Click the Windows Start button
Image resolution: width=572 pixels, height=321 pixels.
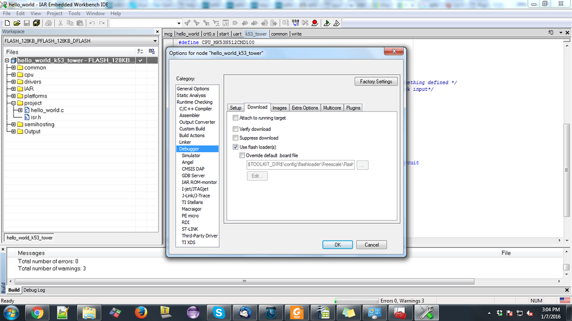pyautogui.click(x=11, y=312)
